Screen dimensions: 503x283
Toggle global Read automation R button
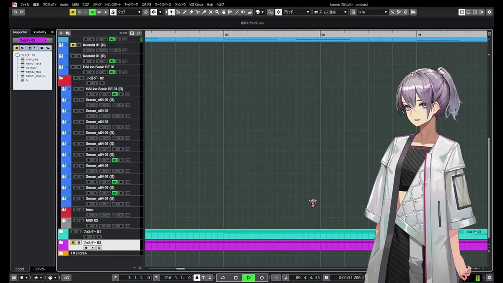93,12
